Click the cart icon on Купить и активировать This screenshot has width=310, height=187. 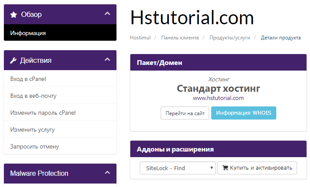pos(225,168)
